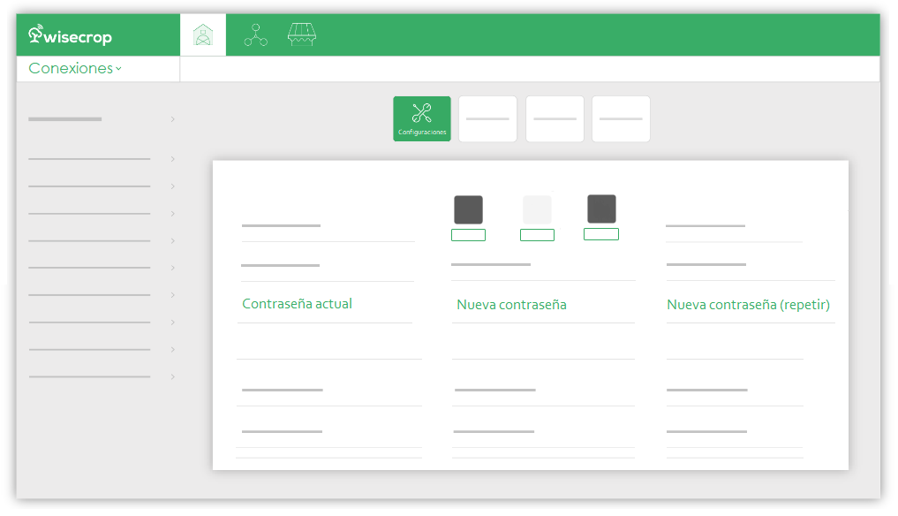Open the farm house icon tab
The image size is (898, 516).
point(203,35)
